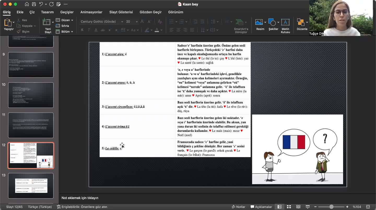
Task: Undo the last action
Action: [x=41, y=4]
